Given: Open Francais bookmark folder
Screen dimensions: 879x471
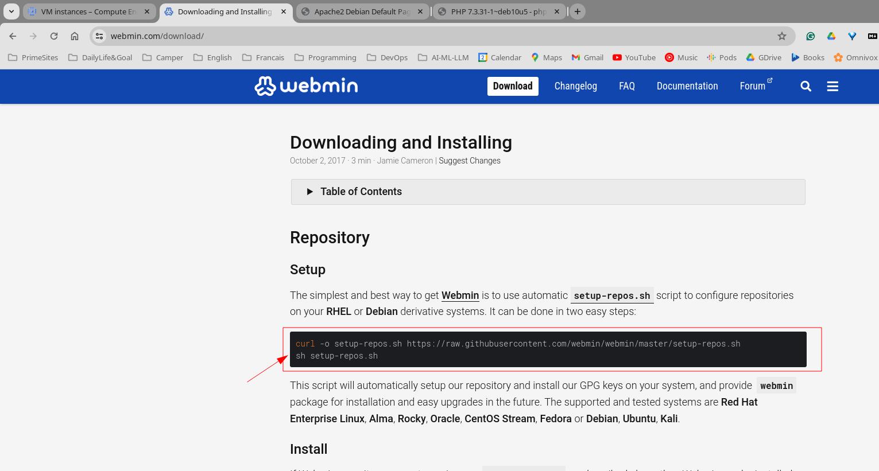Looking at the screenshot, I should 263,57.
